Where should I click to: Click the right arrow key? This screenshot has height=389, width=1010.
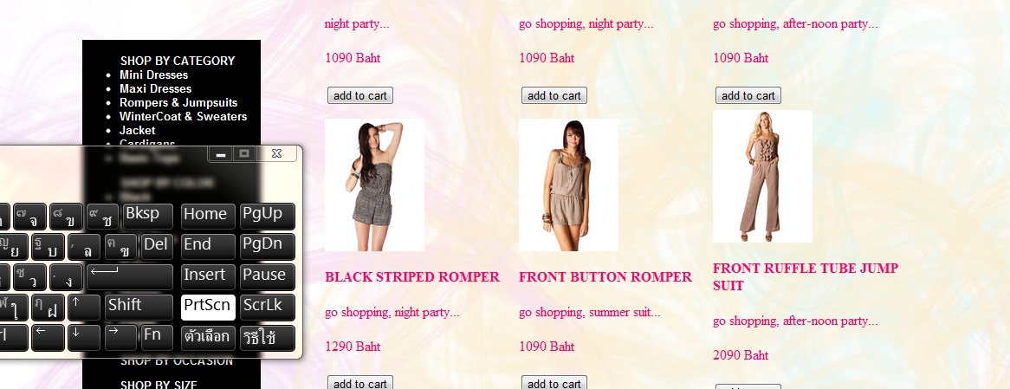coord(120,338)
